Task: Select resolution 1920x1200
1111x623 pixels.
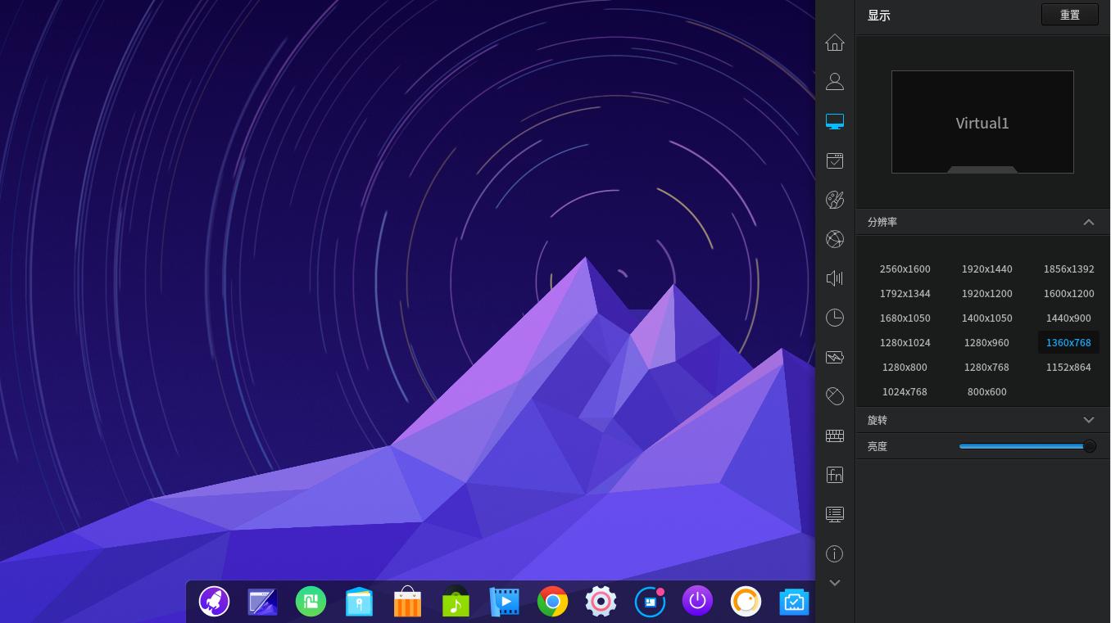Action: pos(986,293)
